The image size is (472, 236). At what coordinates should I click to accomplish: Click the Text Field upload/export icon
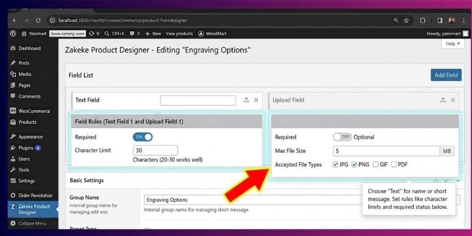pos(246,100)
